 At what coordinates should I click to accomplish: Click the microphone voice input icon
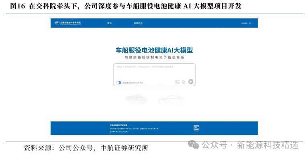tap(184, 82)
